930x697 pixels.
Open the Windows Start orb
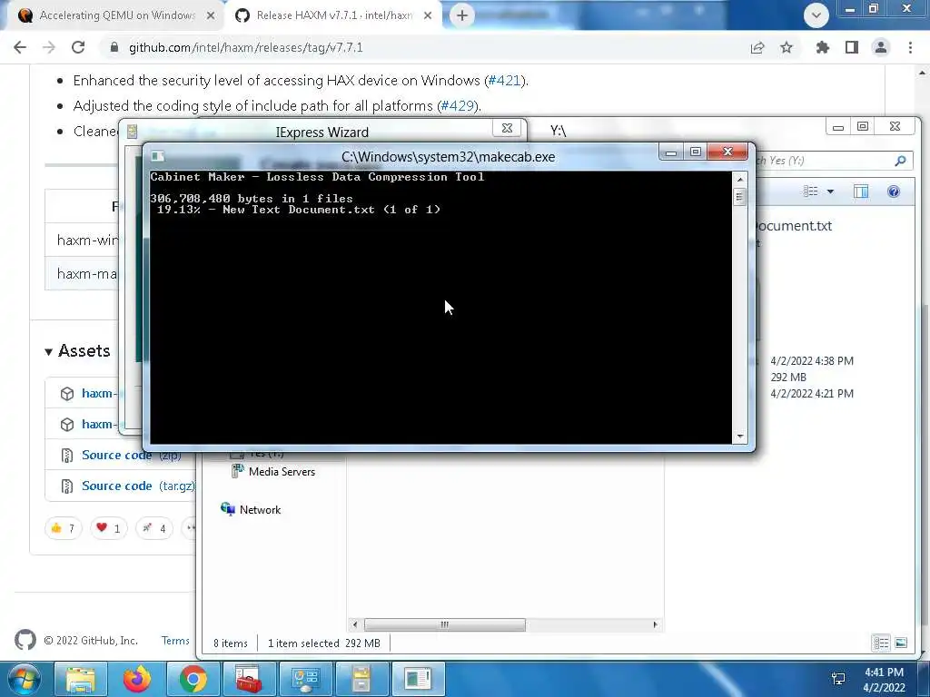(24, 679)
